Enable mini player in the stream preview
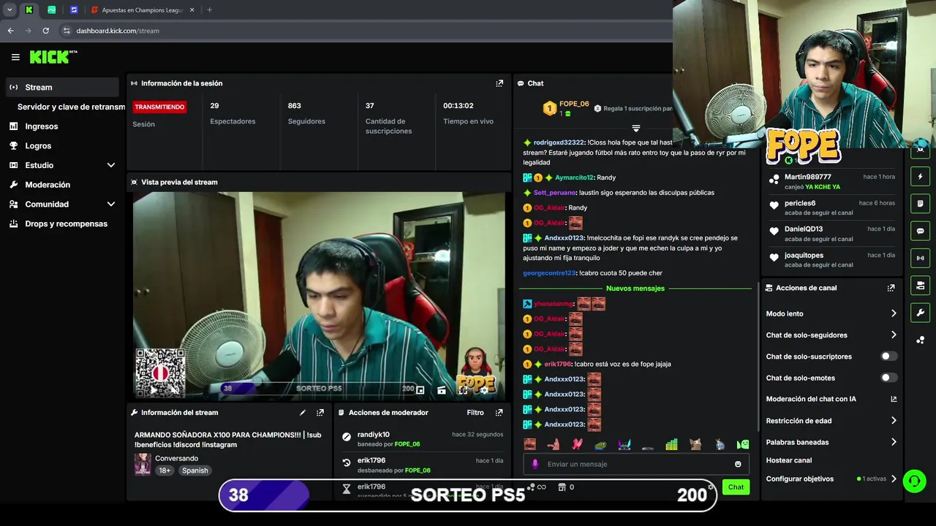 tap(420, 390)
